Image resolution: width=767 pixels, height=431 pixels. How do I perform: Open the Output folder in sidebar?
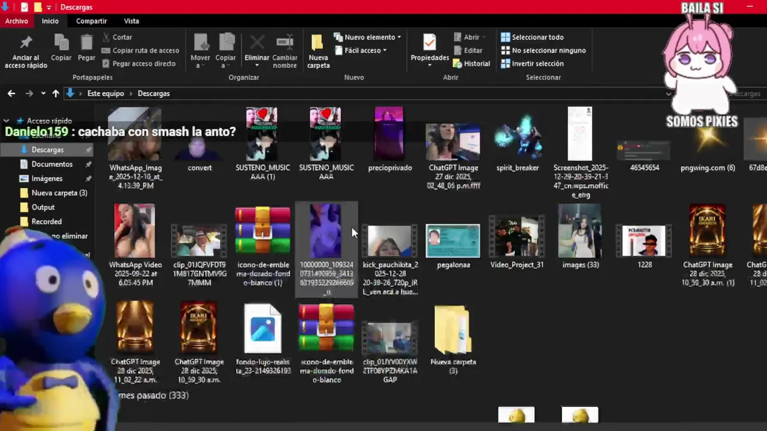43,207
